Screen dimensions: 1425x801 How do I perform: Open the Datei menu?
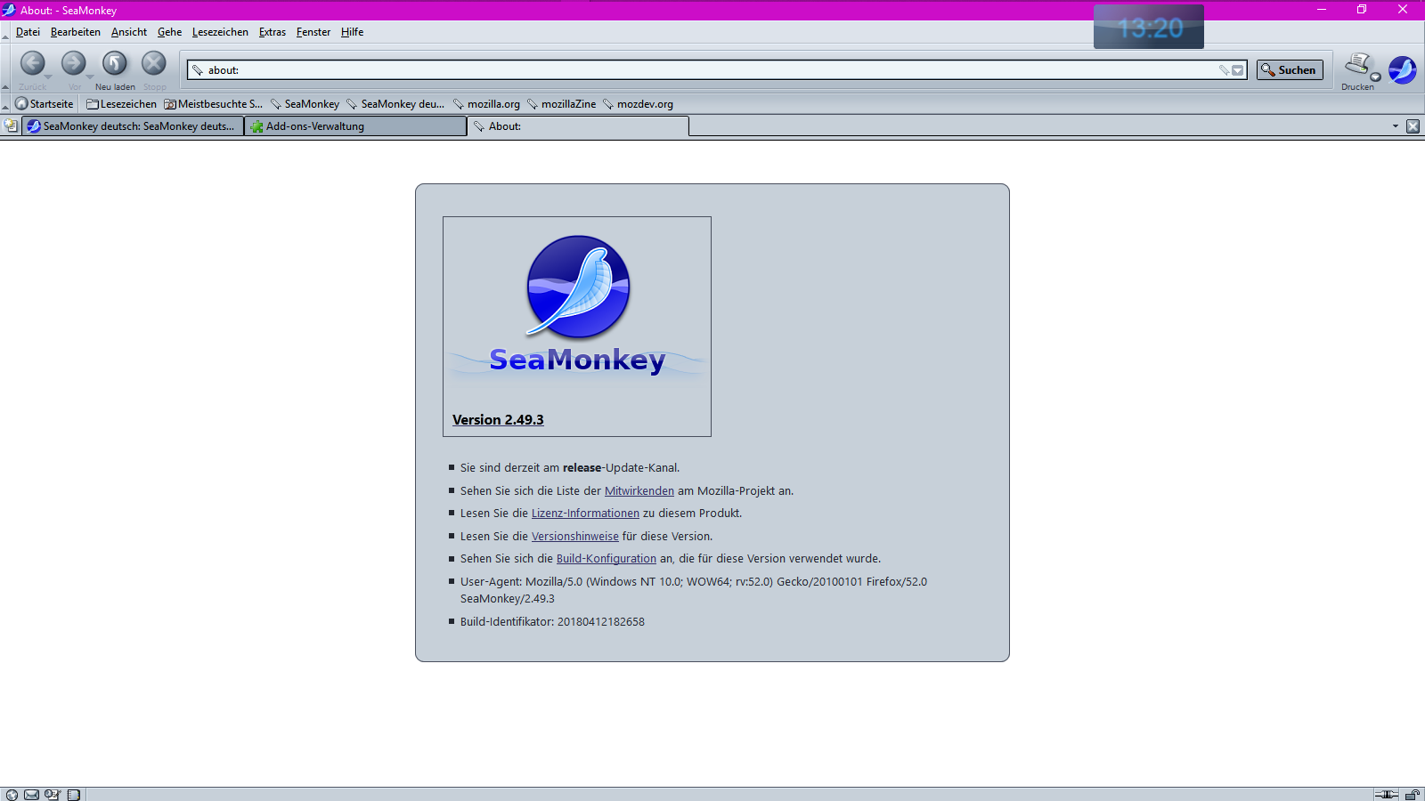coord(28,32)
